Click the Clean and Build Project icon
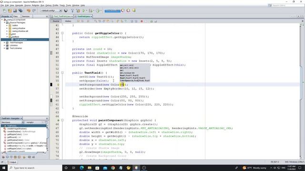The height and width of the screenshot is (171, 305). click(78, 10)
